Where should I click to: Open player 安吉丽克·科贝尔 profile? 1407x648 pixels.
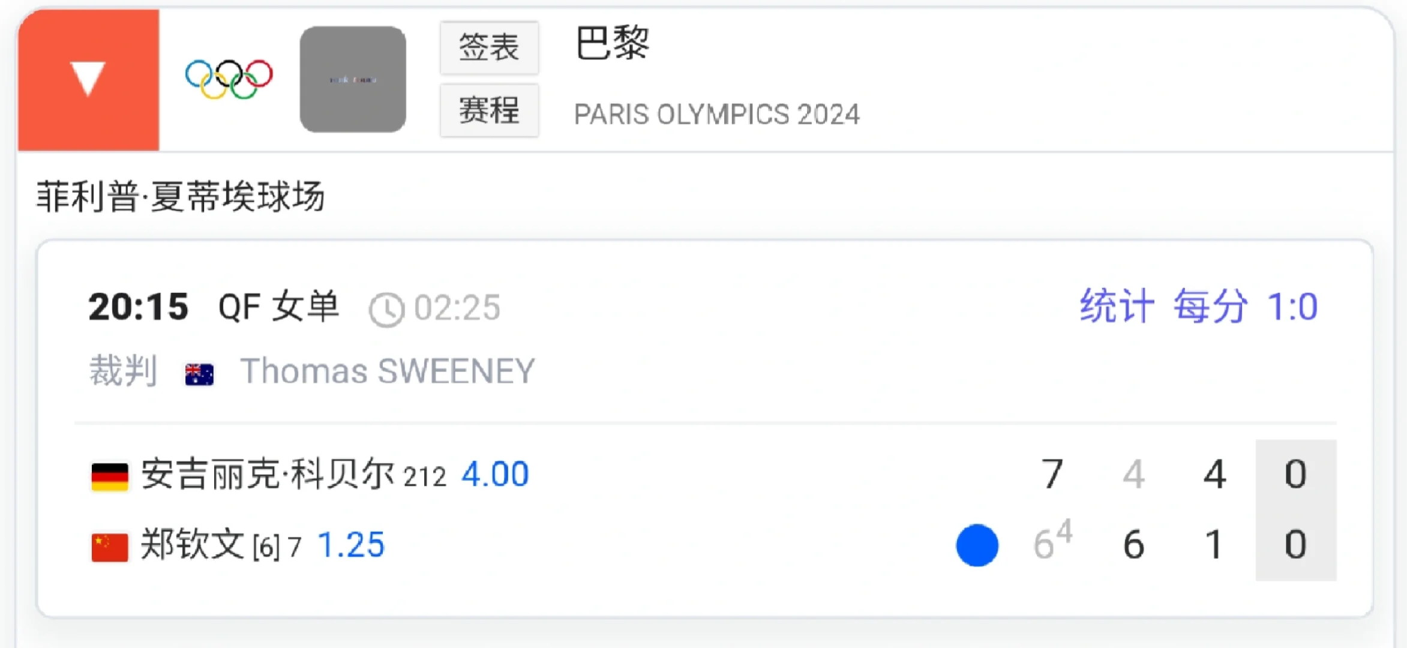[x=268, y=475]
